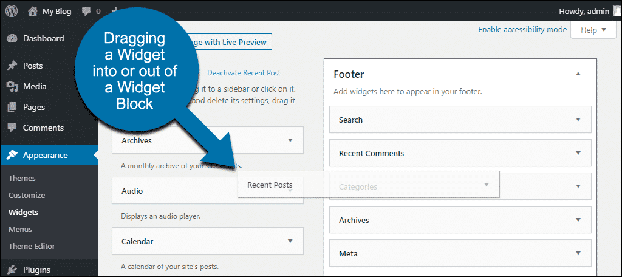
Task: Click Enable accessibility mode link
Action: (522, 30)
